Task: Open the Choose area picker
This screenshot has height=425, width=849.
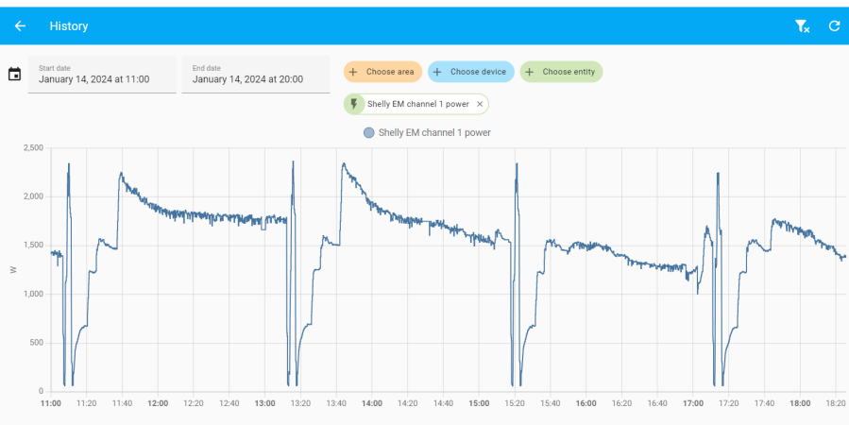Action: pyautogui.click(x=382, y=72)
